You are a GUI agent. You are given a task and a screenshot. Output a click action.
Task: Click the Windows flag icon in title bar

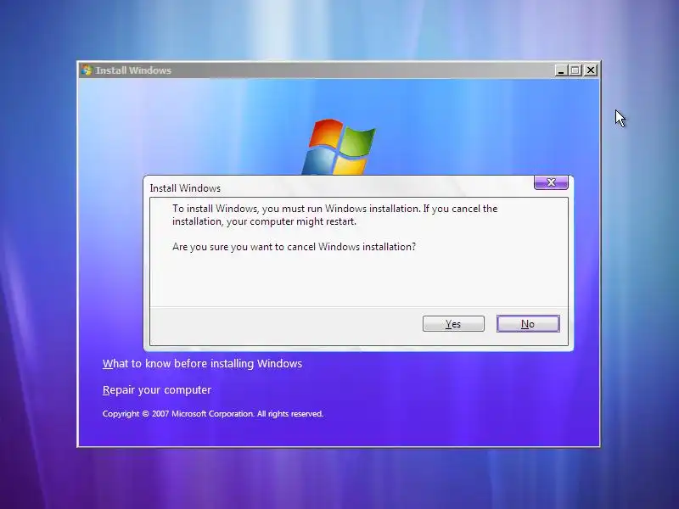(87, 70)
